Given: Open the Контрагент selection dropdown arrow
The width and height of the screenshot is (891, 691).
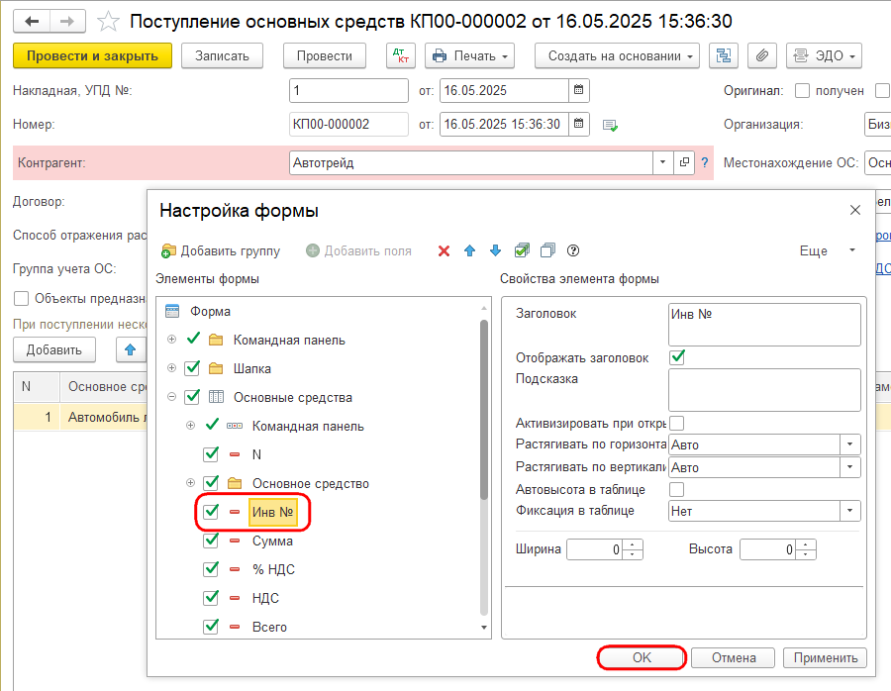Looking at the screenshot, I should (662, 162).
